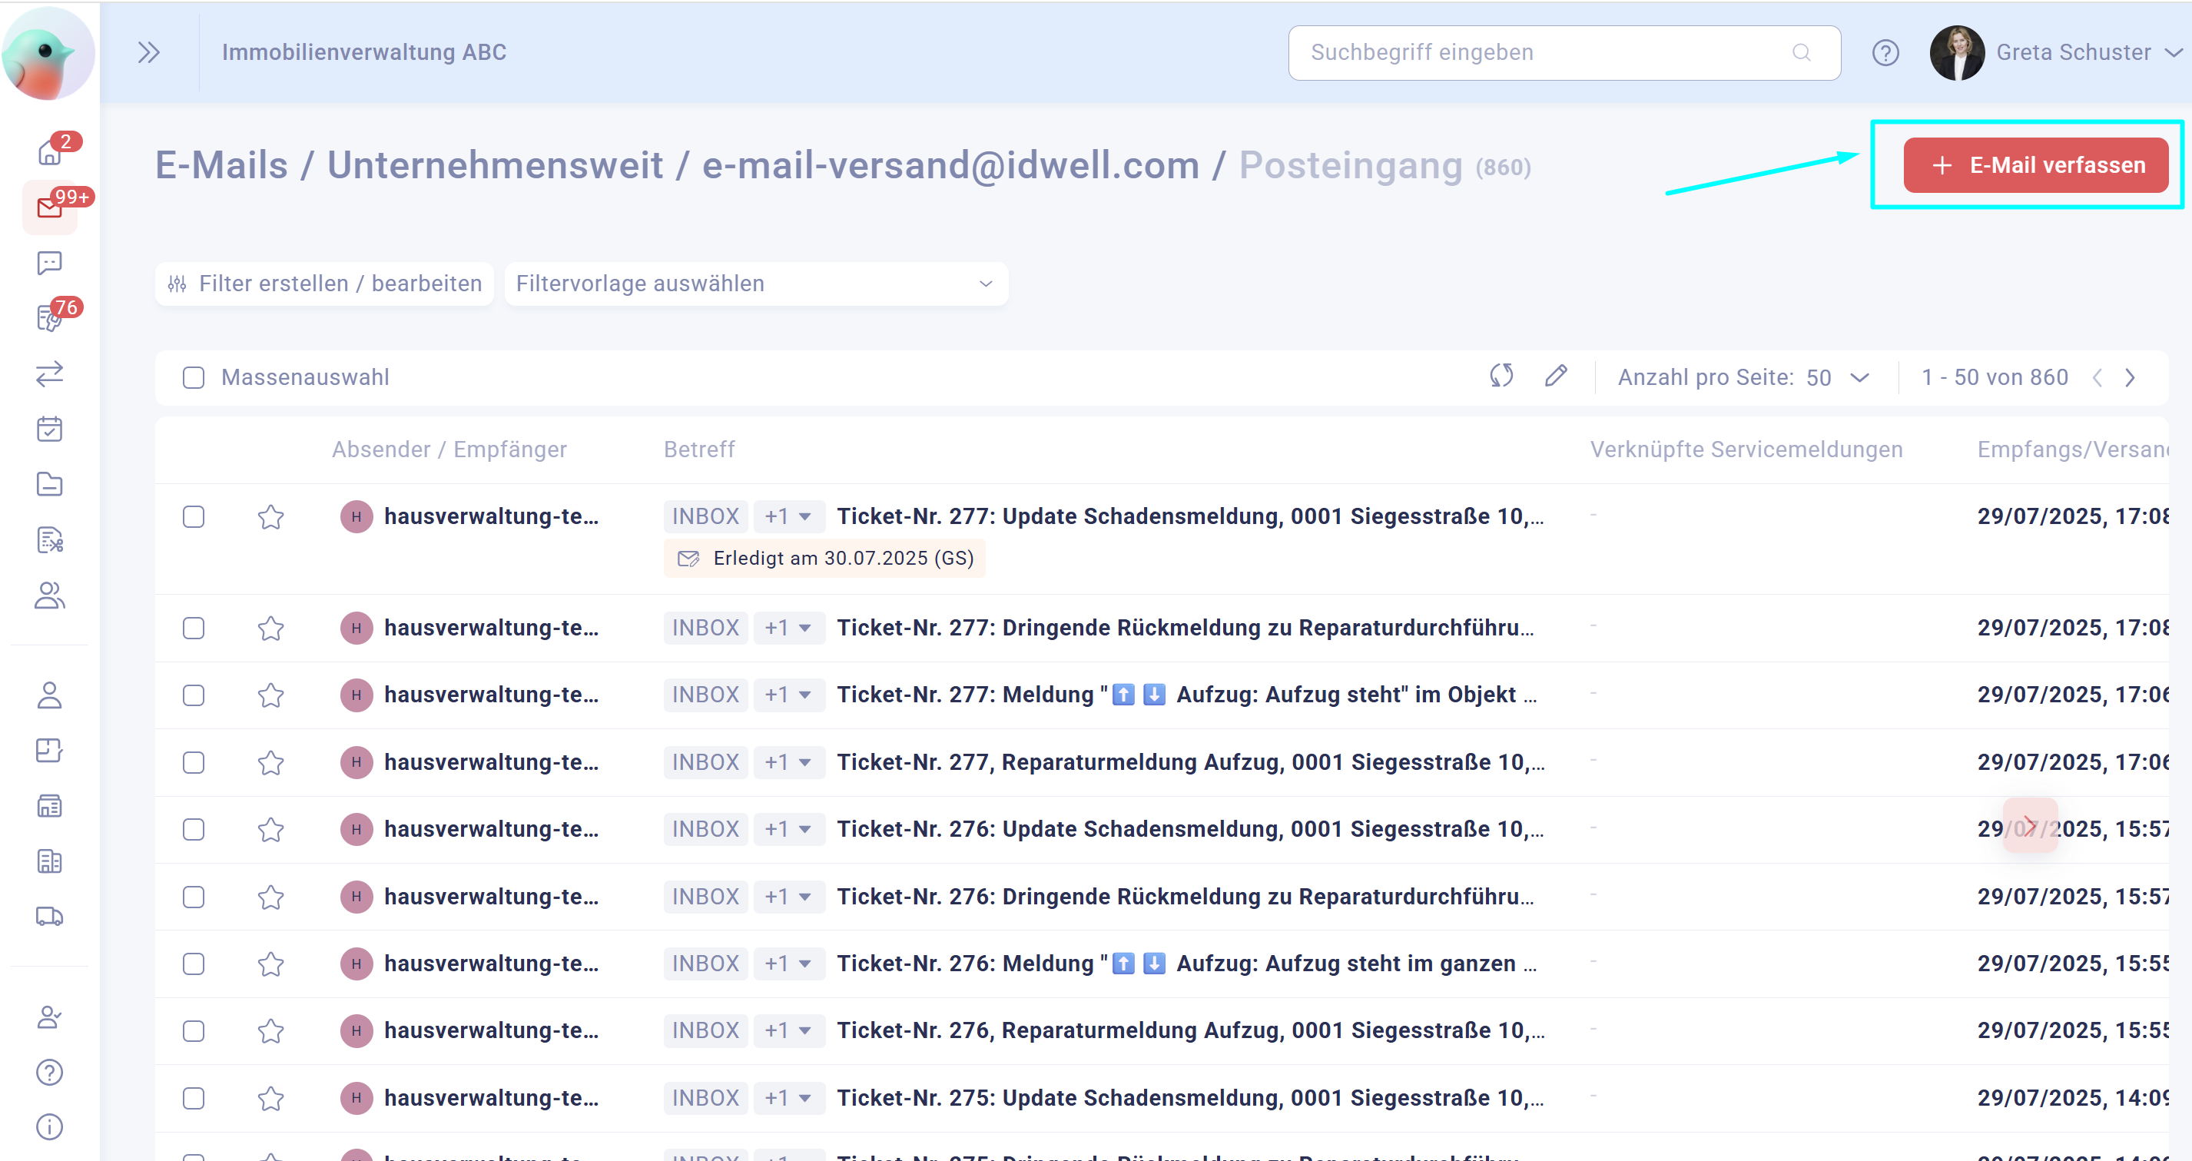Toggle the Massenauswahl checkbox
This screenshot has width=2192, height=1161.
[193, 377]
